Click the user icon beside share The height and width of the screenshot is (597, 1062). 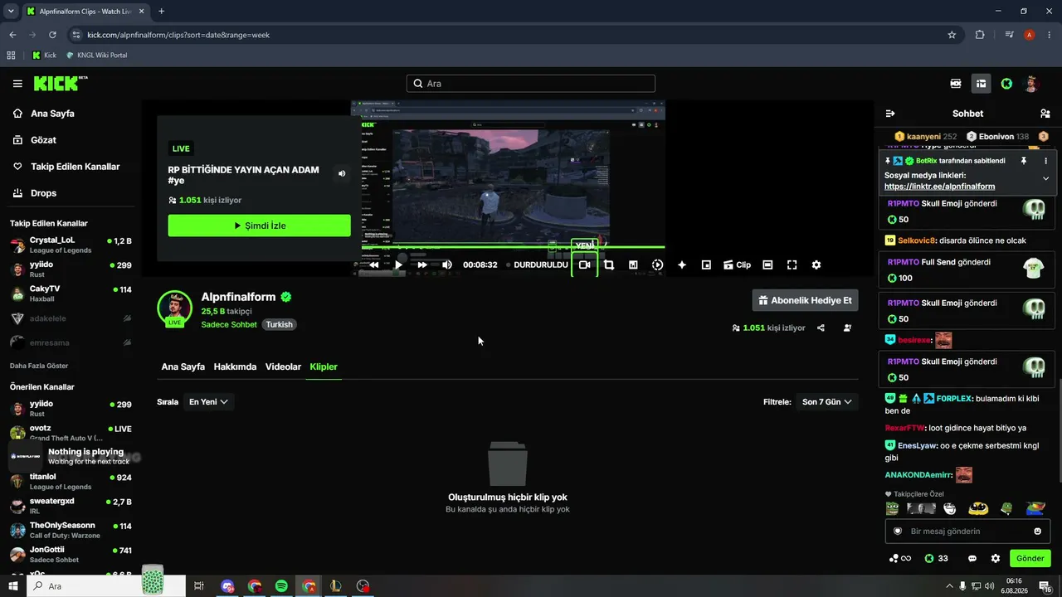(x=847, y=328)
